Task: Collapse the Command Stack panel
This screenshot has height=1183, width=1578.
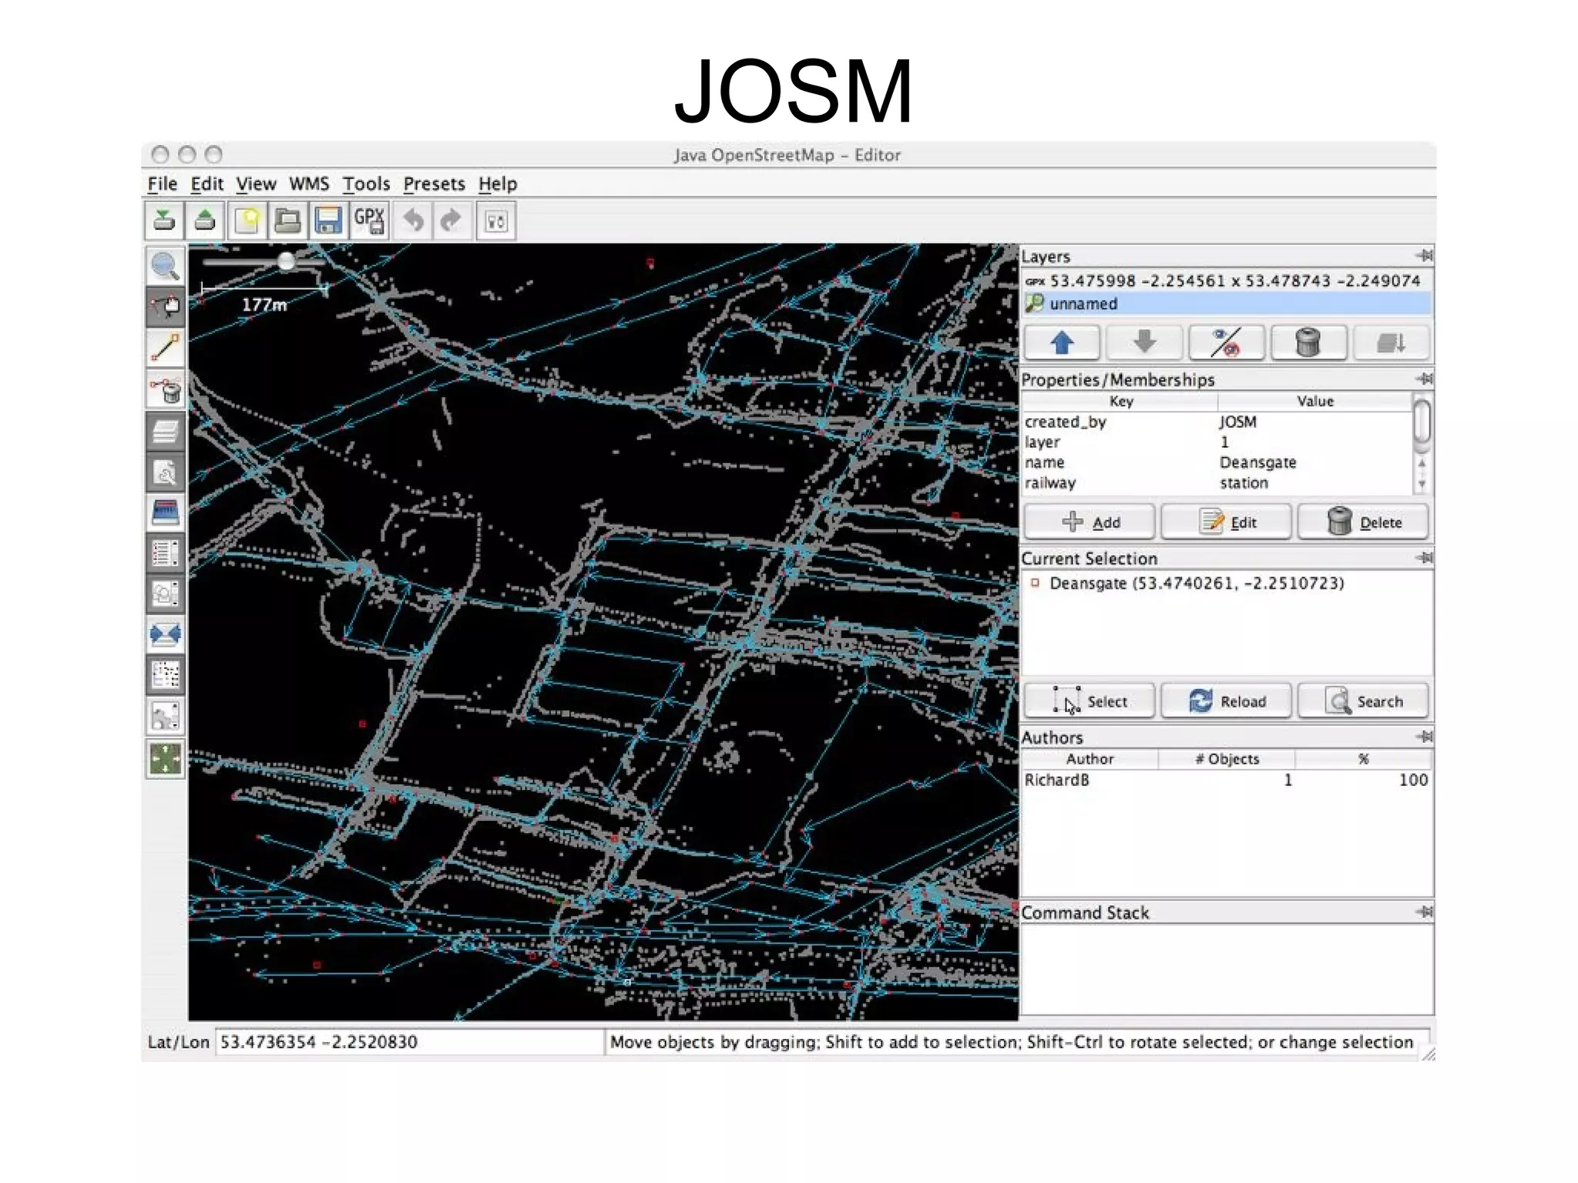Action: [1424, 912]
